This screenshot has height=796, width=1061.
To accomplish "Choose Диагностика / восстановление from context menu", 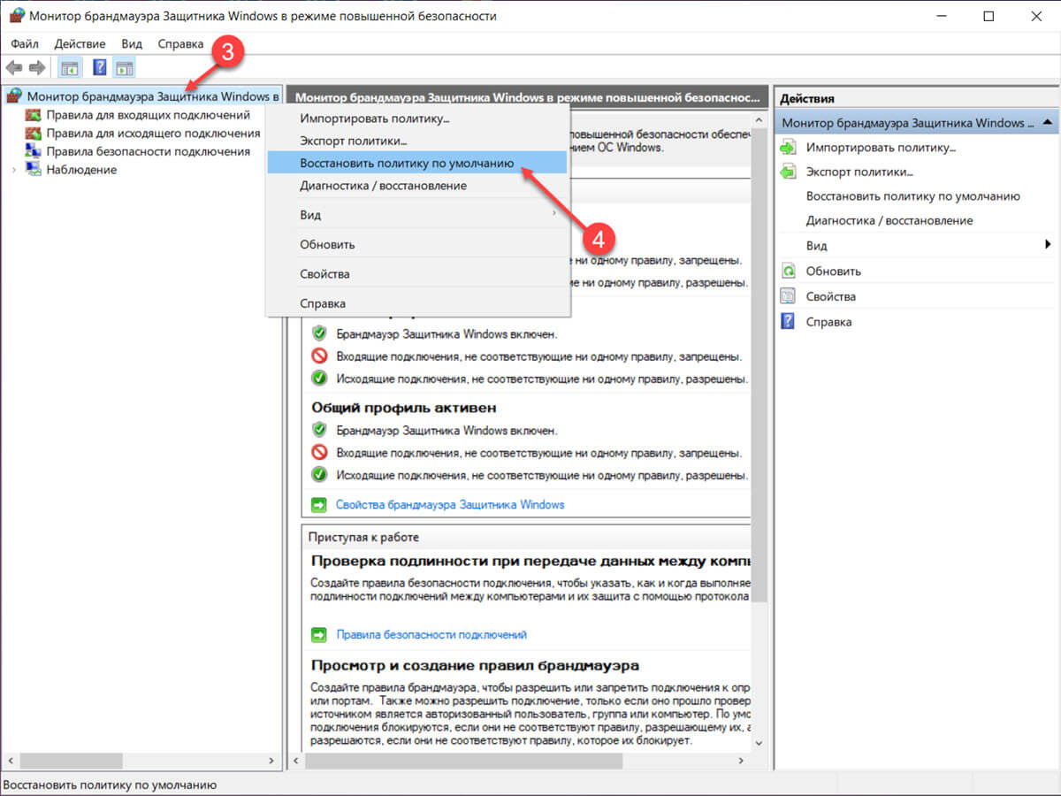I will (x=383, y=186).
